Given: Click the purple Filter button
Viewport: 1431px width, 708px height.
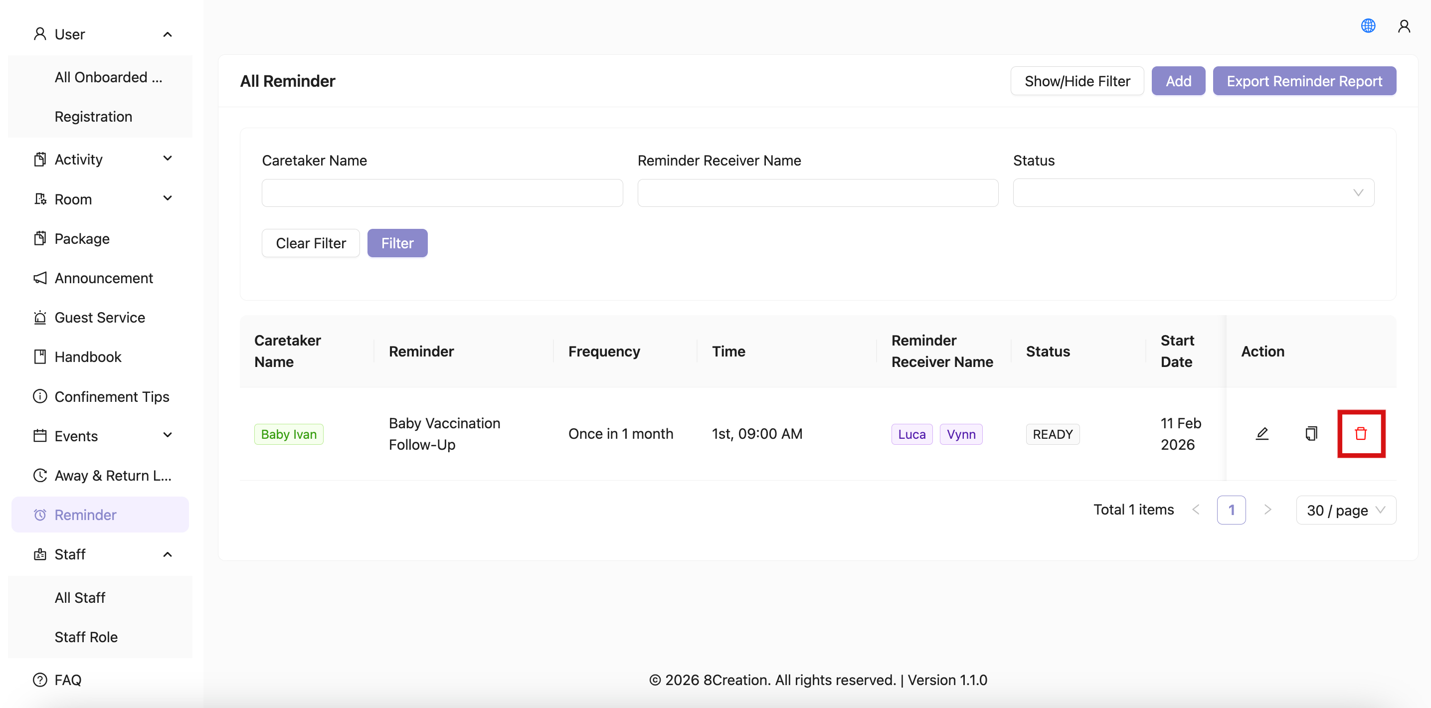Looking at the screenshot, I should click(396, 243).
